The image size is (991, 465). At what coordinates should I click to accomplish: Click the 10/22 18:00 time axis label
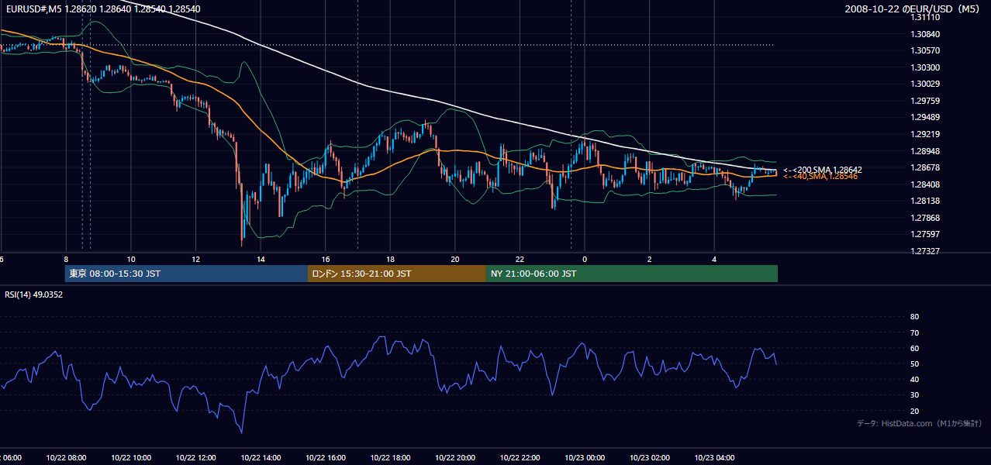(x=390, y=457)
